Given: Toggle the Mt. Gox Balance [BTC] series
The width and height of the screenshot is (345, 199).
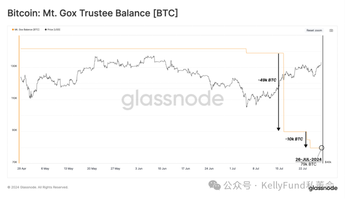Looking at the screenshot, I should pyautogui.click(x=26, y=30).
